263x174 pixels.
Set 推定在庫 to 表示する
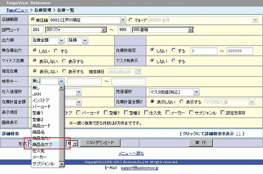[64, 71]
